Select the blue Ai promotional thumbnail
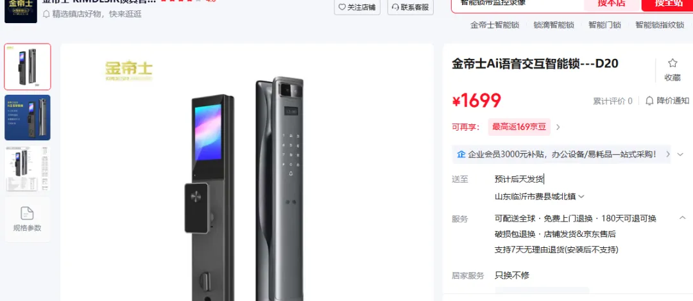693x301 pixels. pyautogui.click(x=28, y=117)
